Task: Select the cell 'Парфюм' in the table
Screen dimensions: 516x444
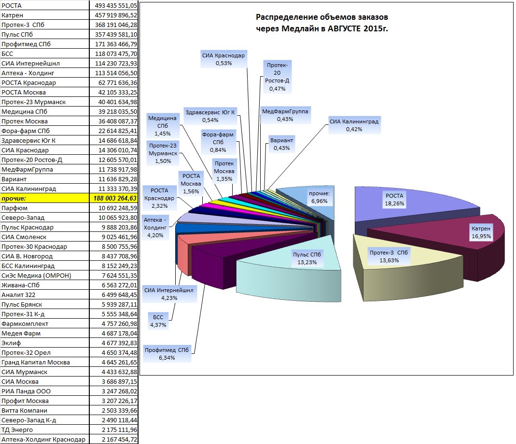Action: tap(45, 208)
